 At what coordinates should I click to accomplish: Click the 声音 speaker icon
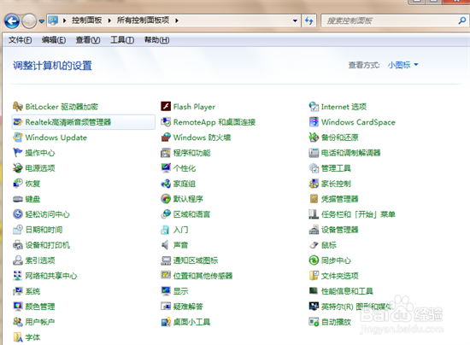[x=166, y=245]
